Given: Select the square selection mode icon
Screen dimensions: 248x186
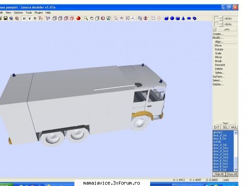Looking at the screenshot, I should (x=153, y=19).
